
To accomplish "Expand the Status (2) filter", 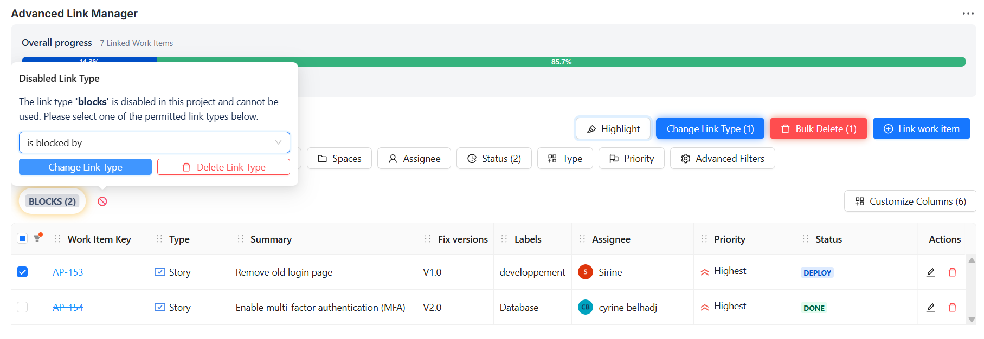I will [x=494, y=159].
